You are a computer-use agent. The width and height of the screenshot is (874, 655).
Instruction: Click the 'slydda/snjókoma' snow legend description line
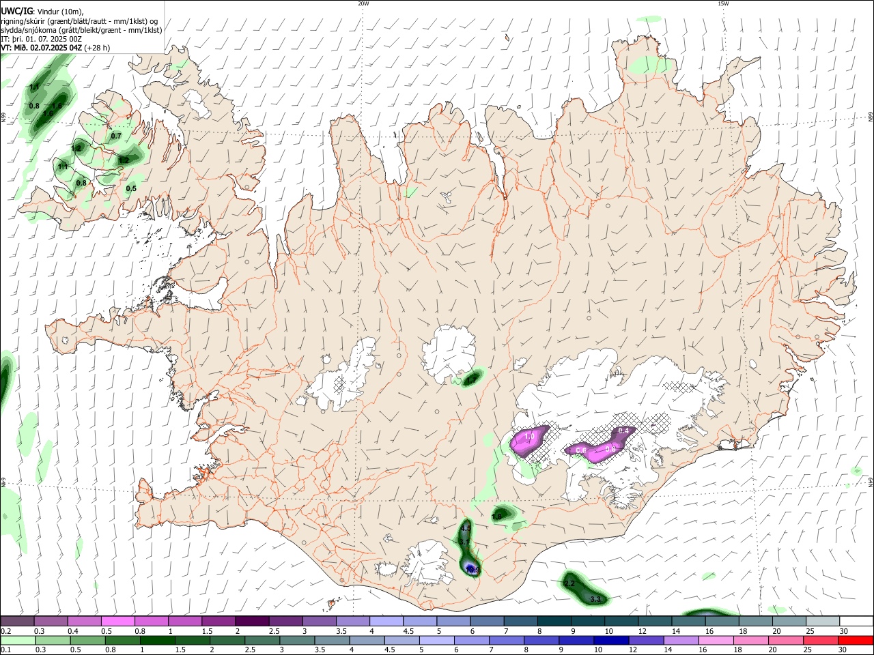coord(81,30)
